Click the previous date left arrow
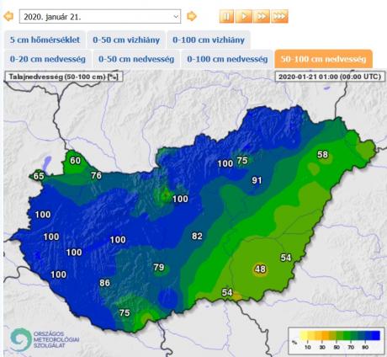Screen dimensions: 387x357 [x=8, y=16]
